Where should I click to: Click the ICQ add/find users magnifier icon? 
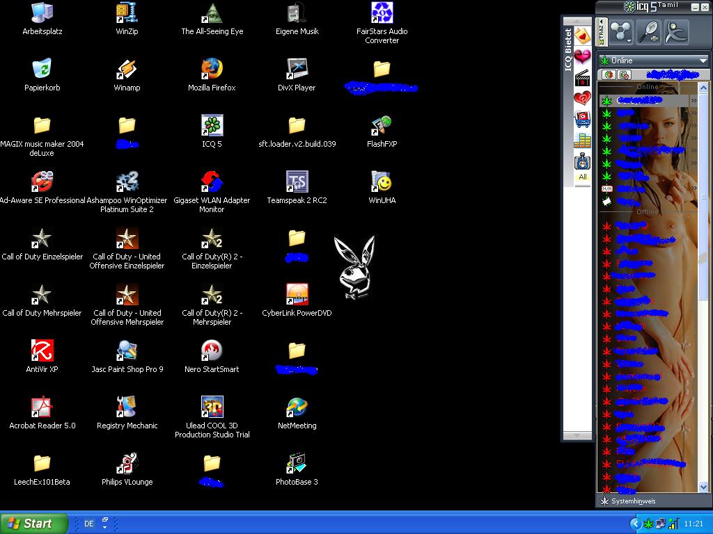point(648,32)
